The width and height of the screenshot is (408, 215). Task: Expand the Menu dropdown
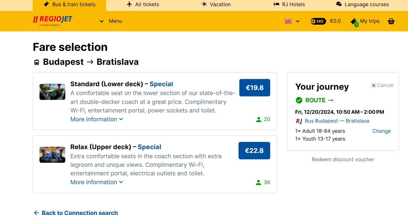point(111,21)
